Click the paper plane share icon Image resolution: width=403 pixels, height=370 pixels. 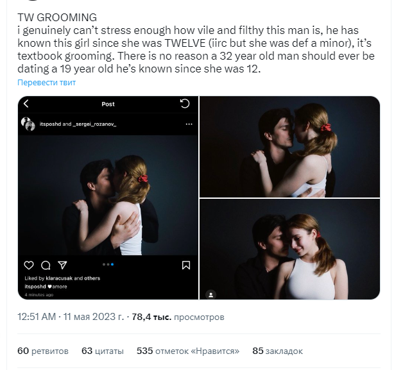[62, 265]
